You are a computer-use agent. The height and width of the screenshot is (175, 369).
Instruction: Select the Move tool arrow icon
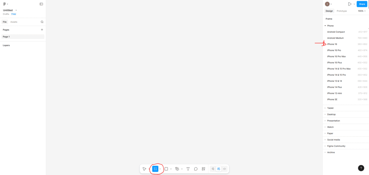(144, 169)
